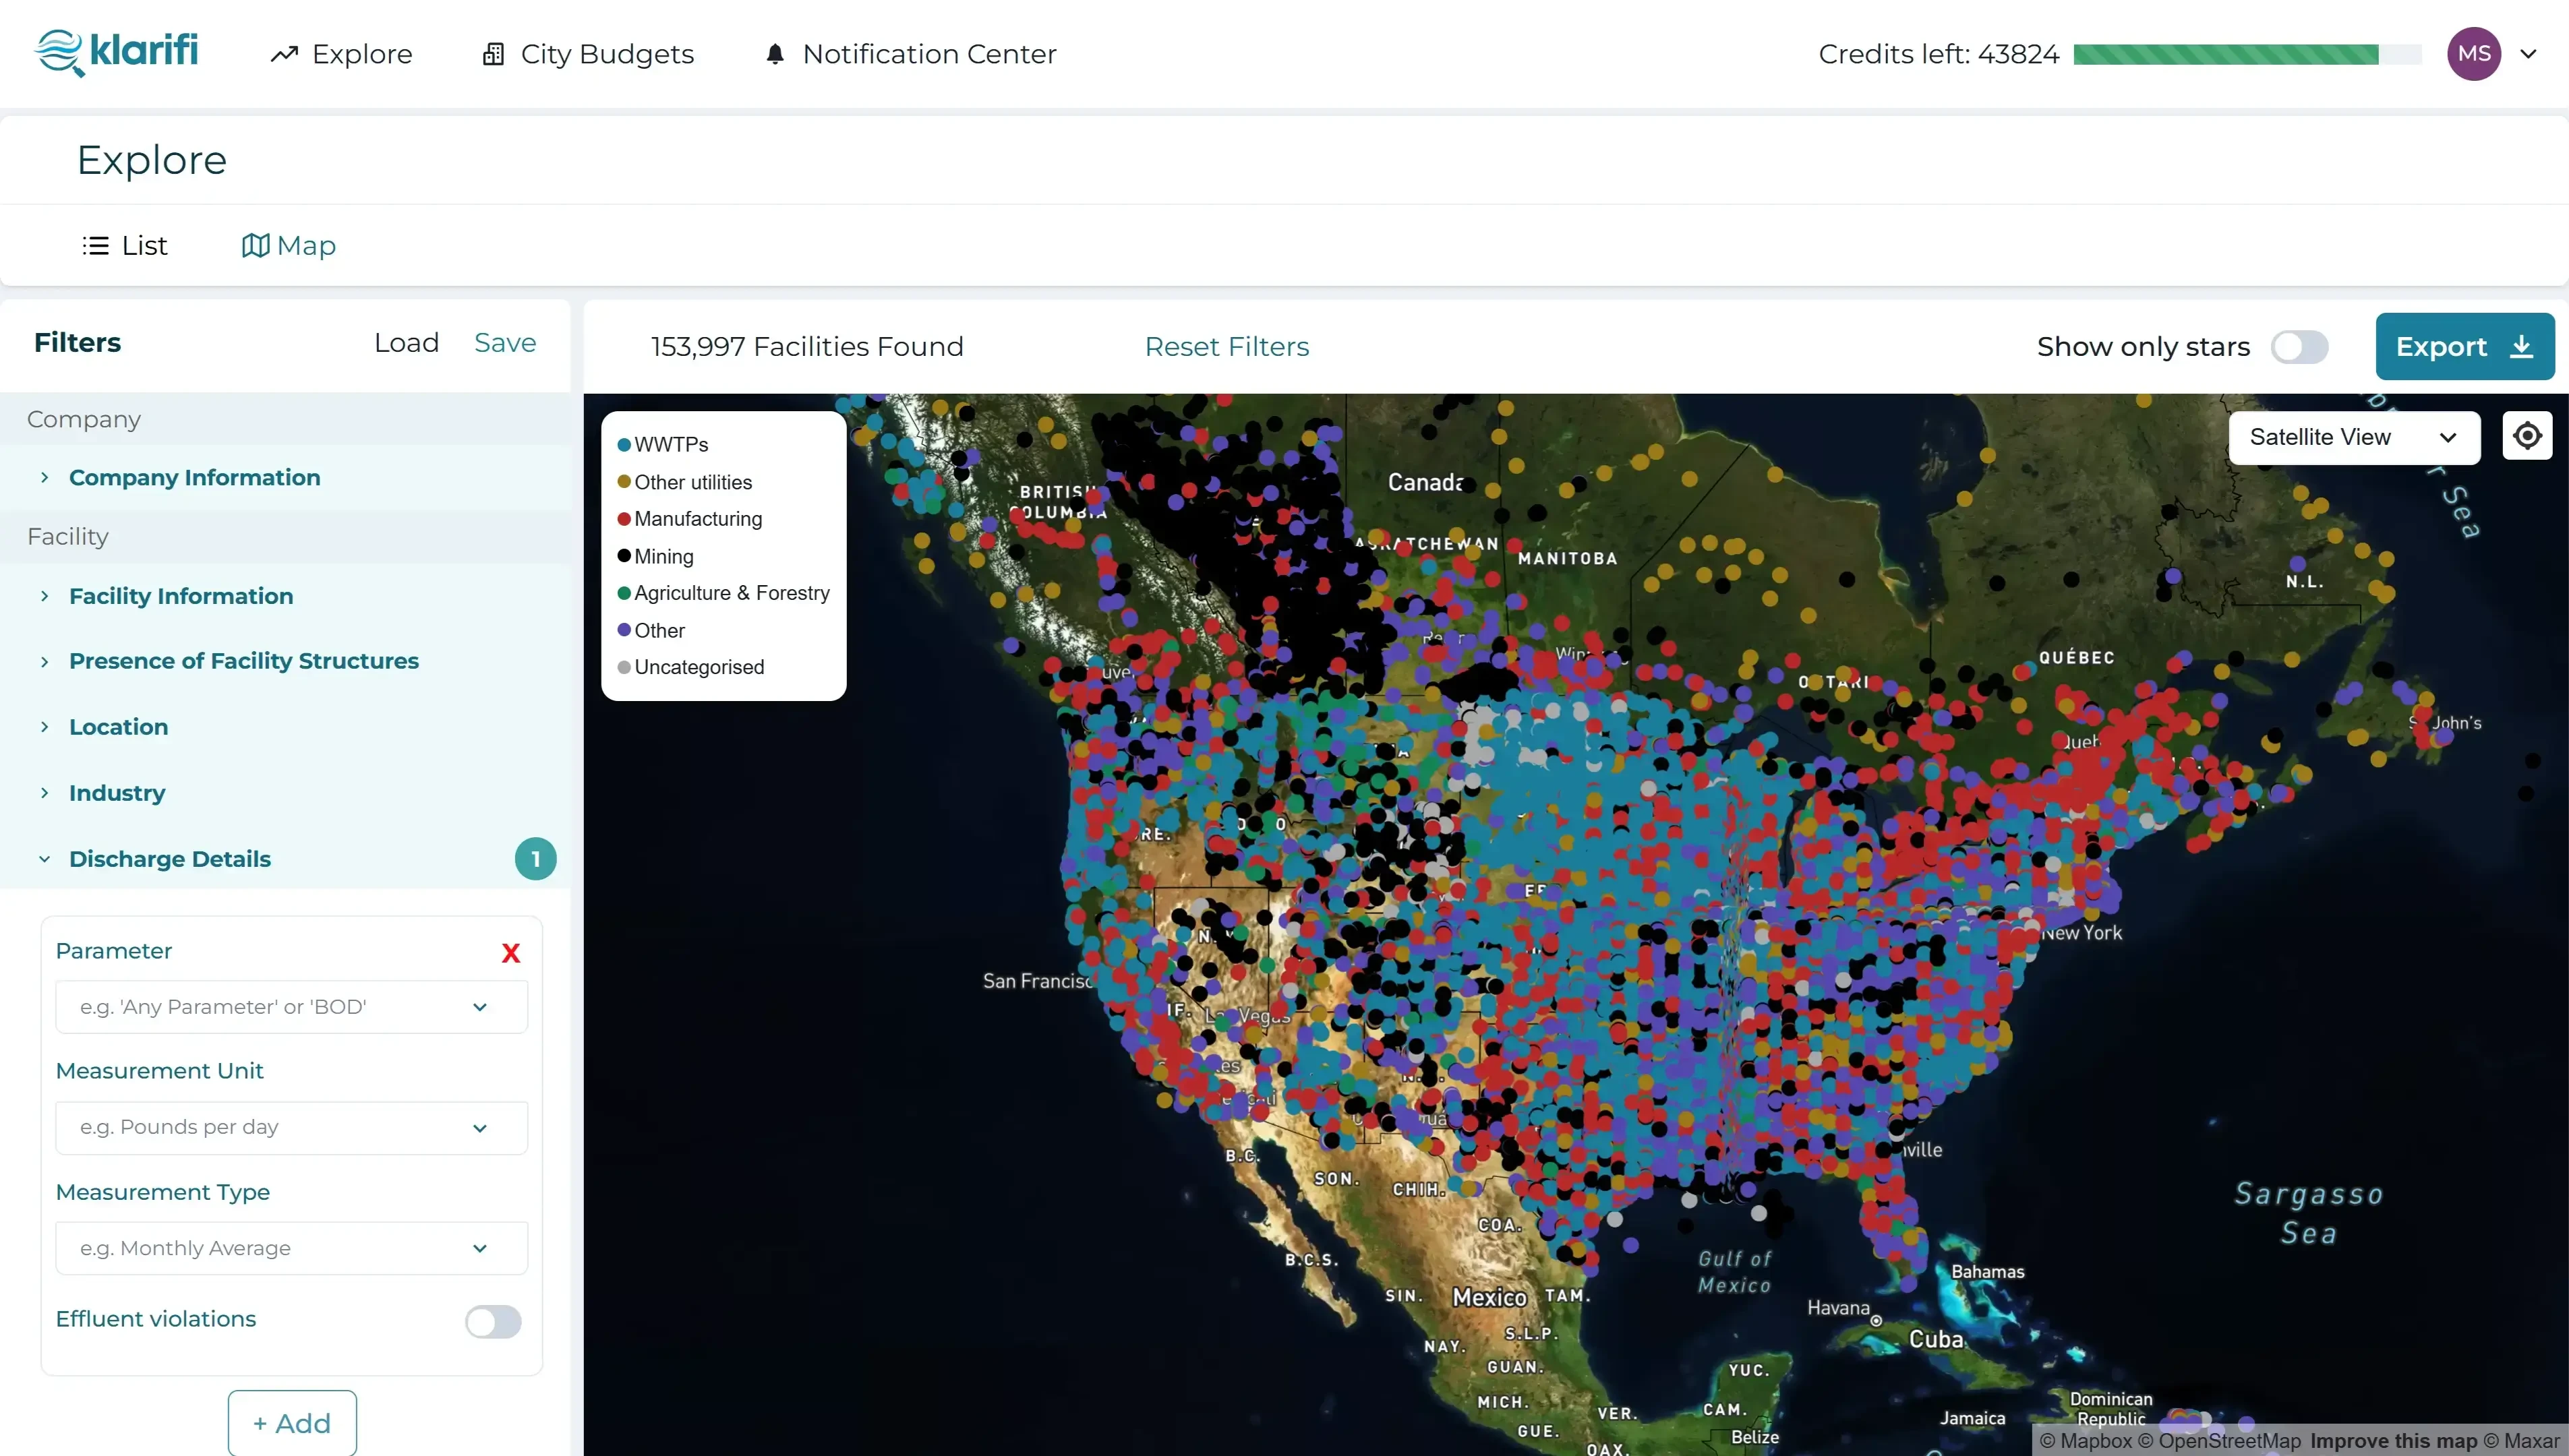Toggle Show only stars switch
This screenshot has height=1456, width=2569.
click(2299, 347)
